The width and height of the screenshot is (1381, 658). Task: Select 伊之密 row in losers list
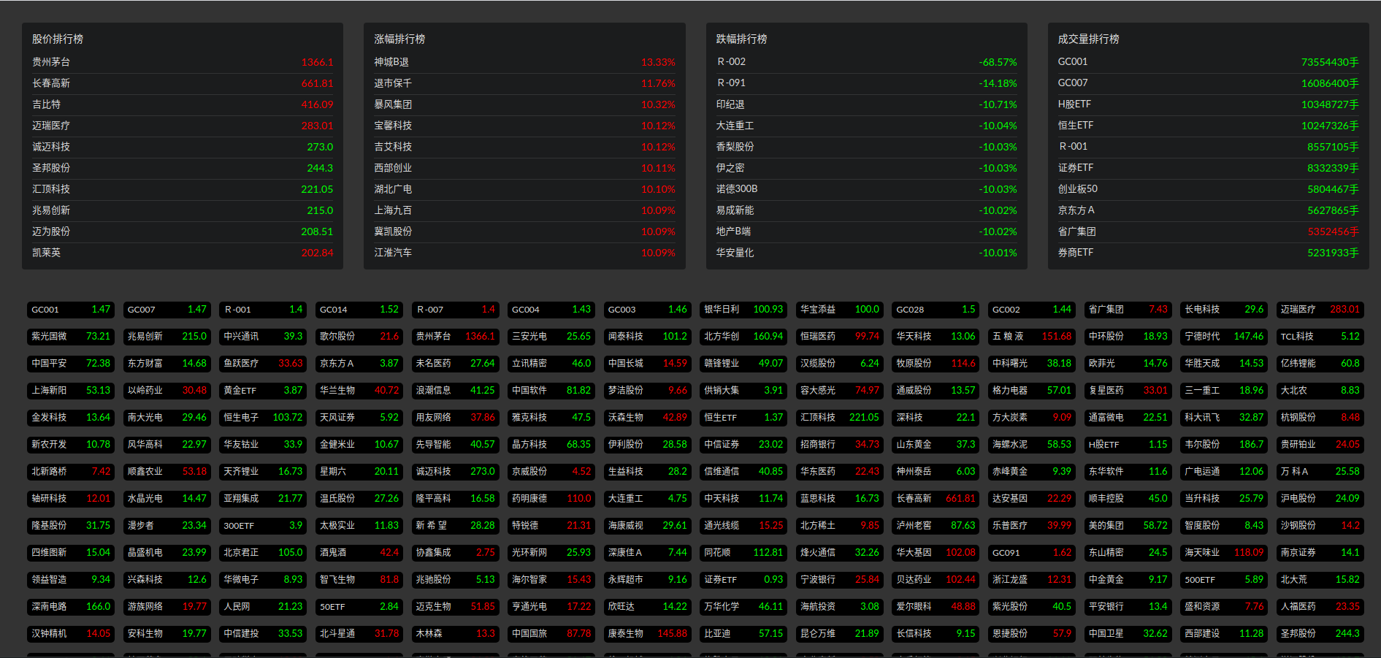tap(866, 168)
